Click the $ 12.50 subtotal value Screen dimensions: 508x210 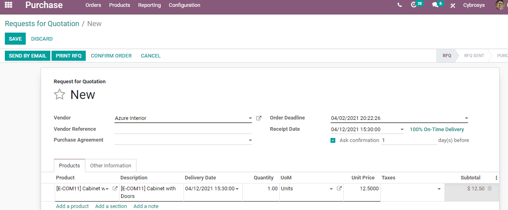coord(476,189)
